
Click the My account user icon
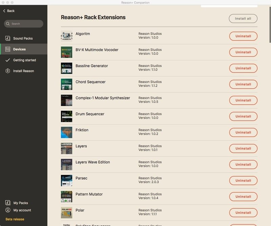[x=8, y=210]
